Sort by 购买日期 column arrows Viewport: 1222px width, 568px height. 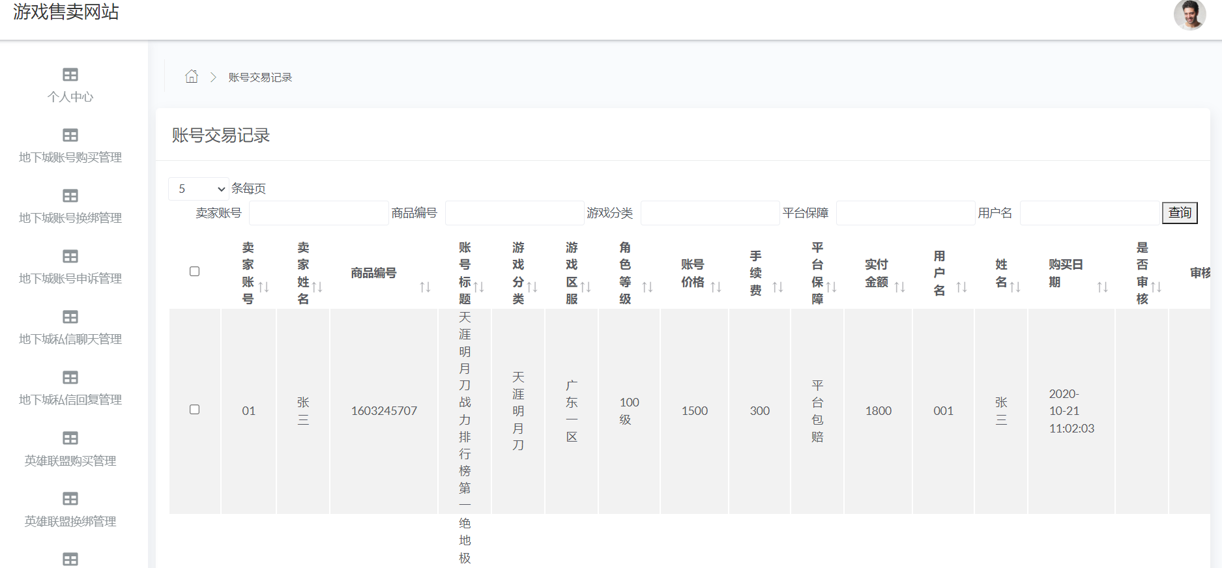pyautogui.click(x=1102, y=287)
